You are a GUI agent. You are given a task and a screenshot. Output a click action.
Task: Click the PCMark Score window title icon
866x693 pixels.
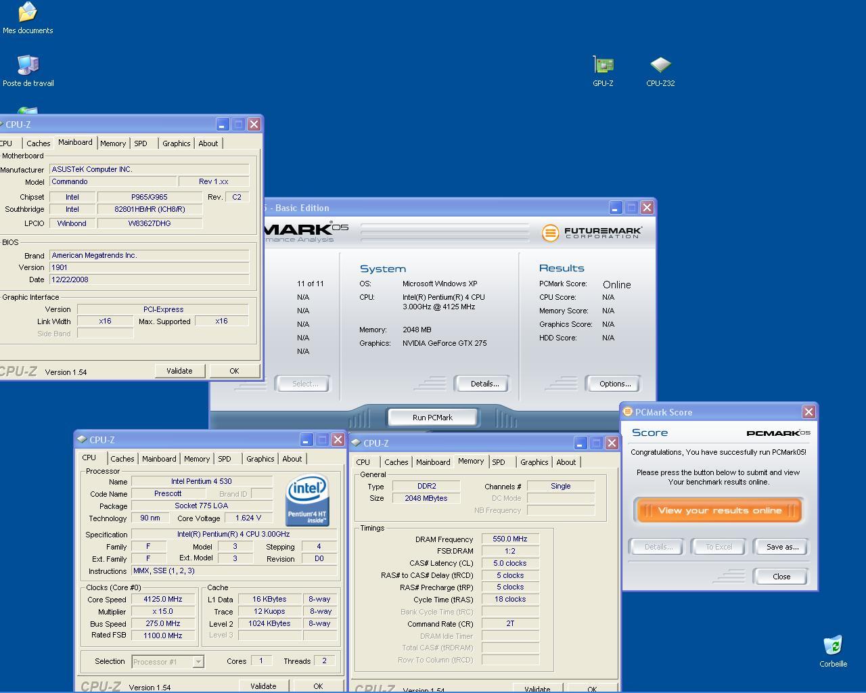628,411
